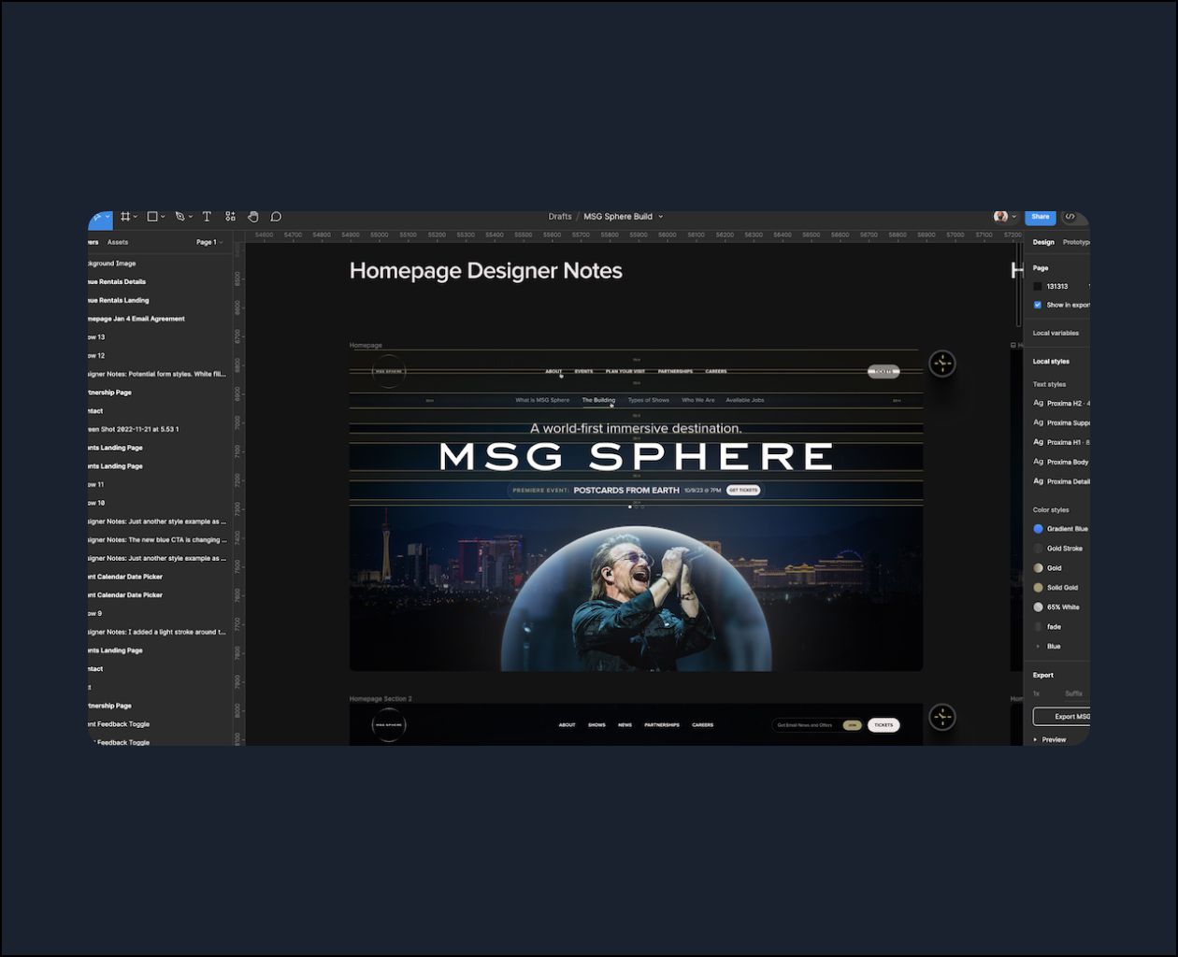Open the MSG Sphere Build file name dropdown
Screen dimensions: 1178x957
point(660,217)
